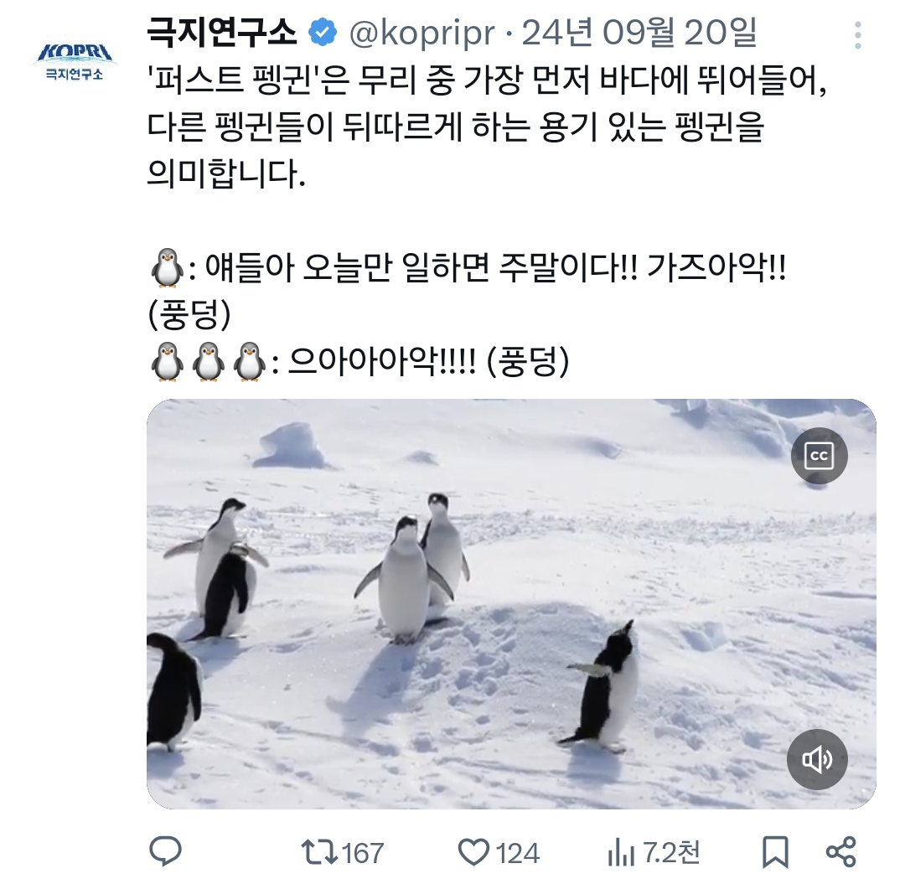Click the share icon

pos(841,851)
